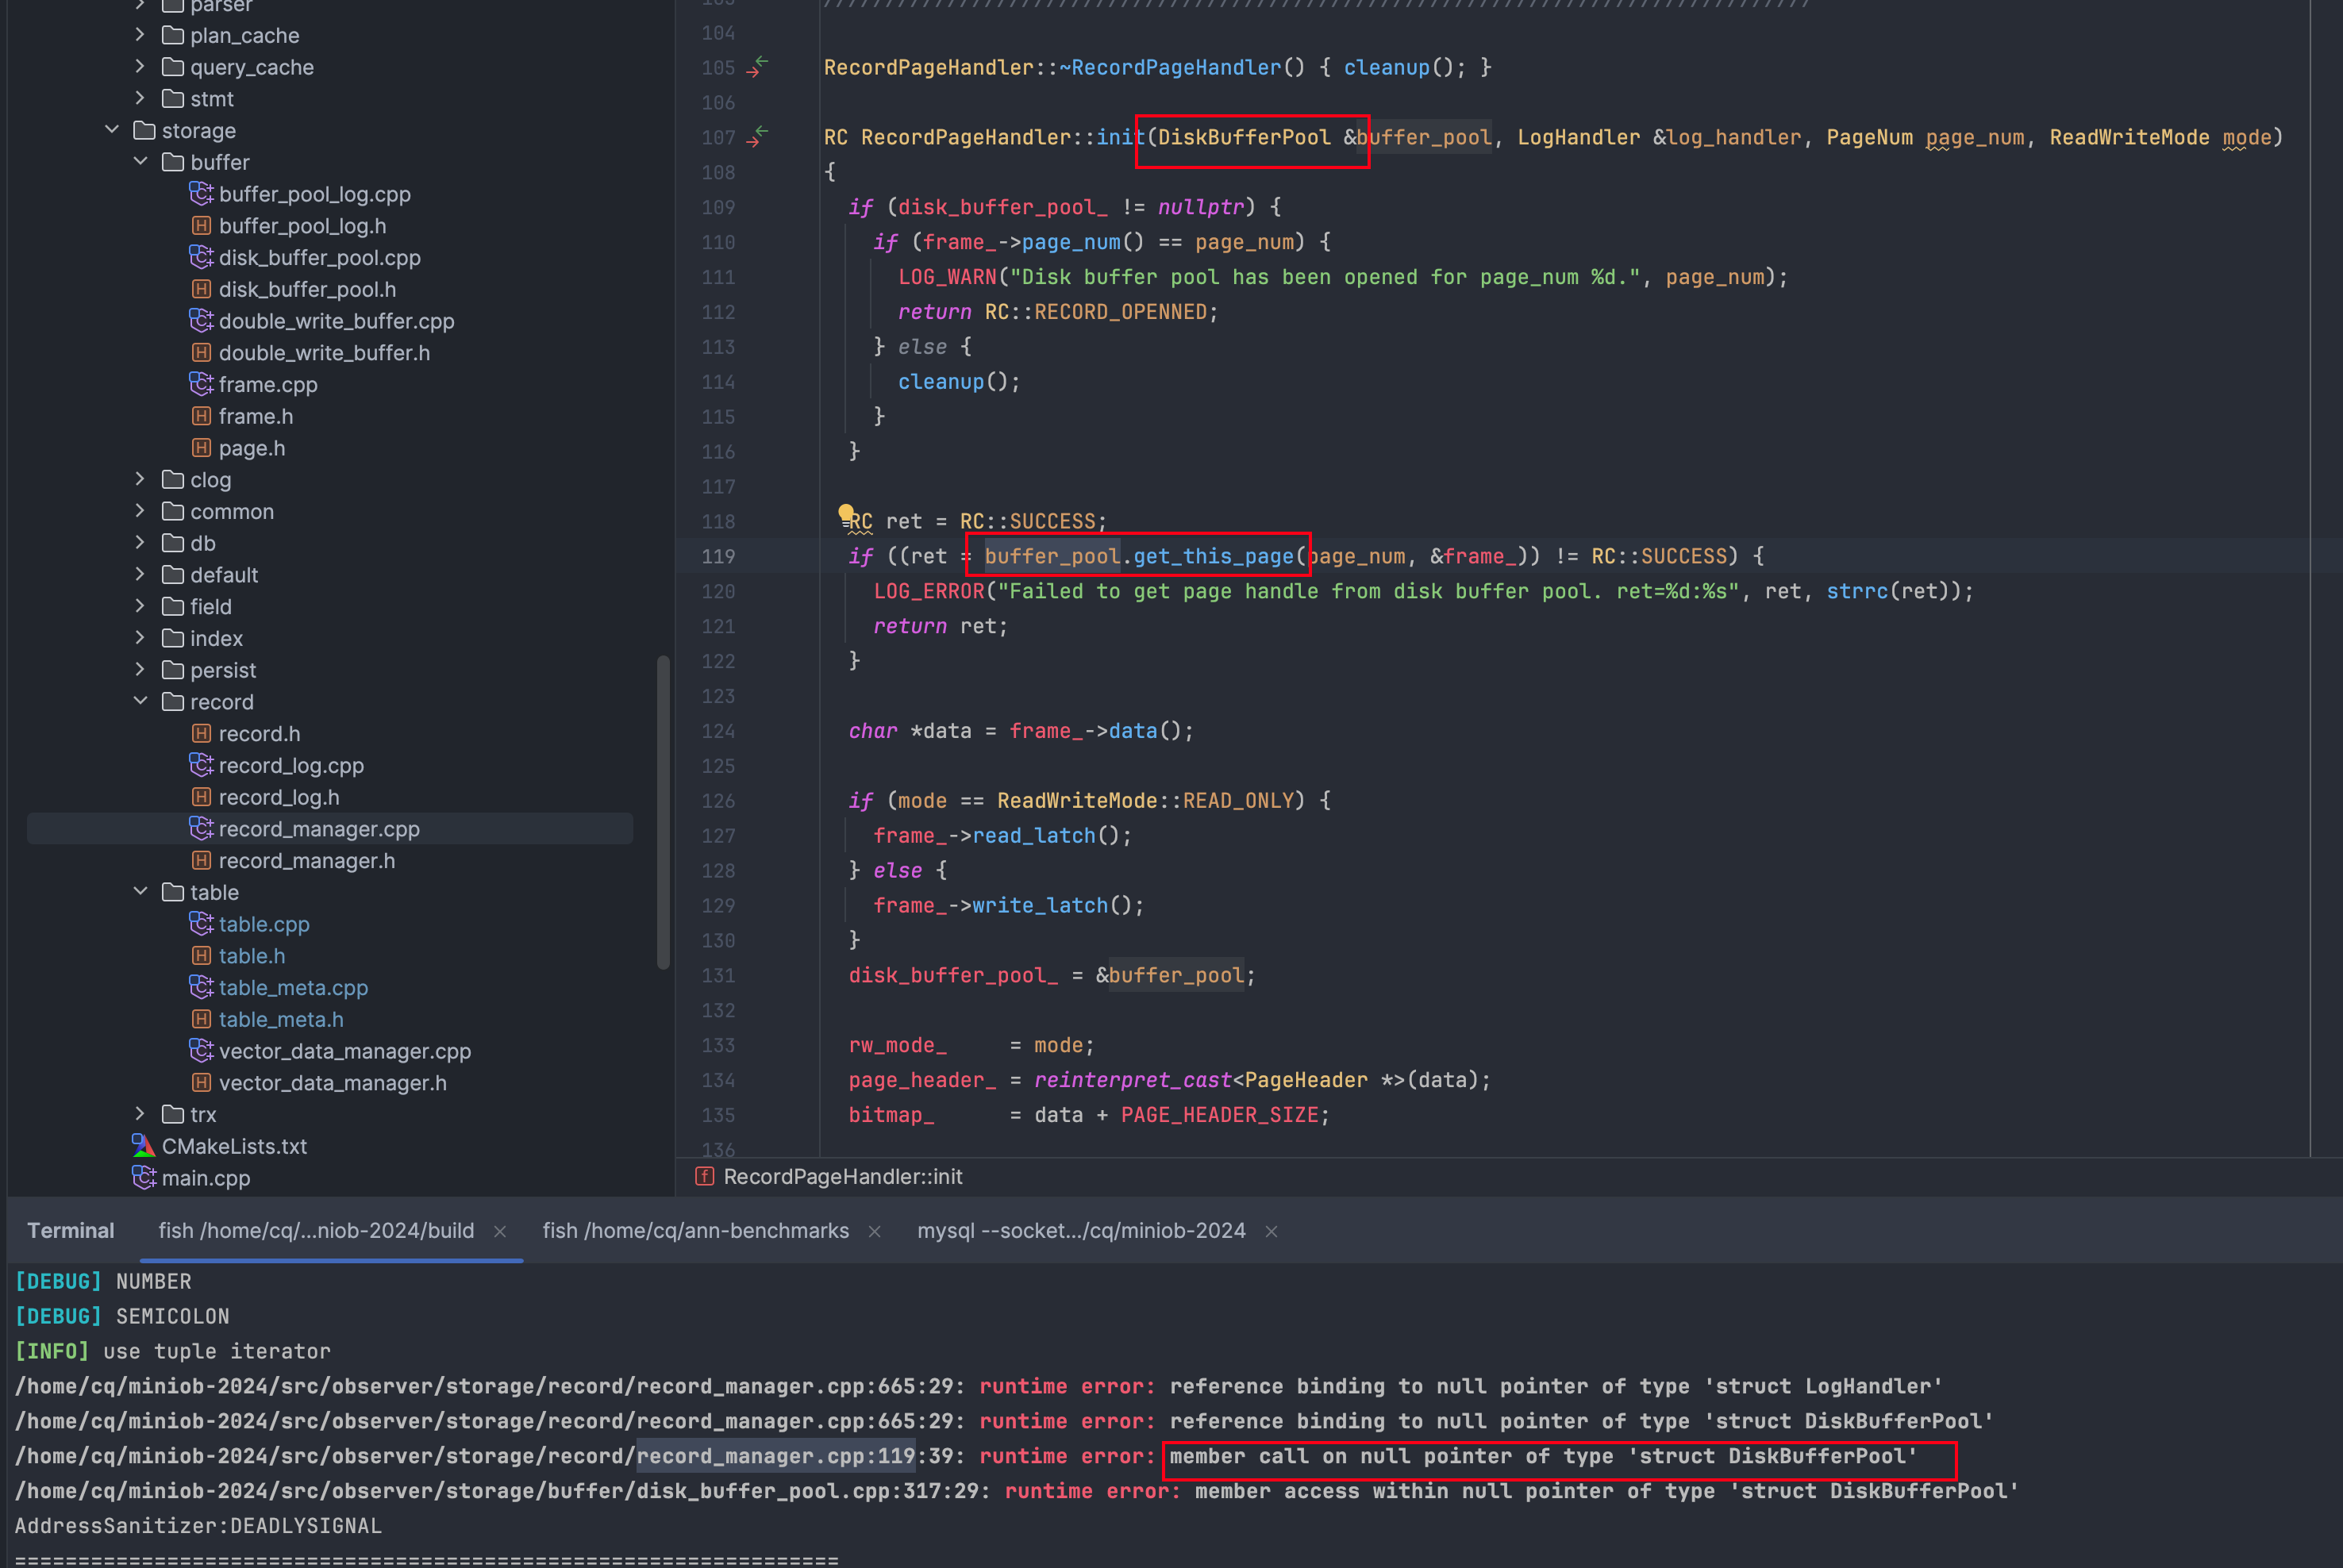The width and height of the screenshot is (2343, 1568).
Task: Open frame.h header file
Action: point(255,416)
